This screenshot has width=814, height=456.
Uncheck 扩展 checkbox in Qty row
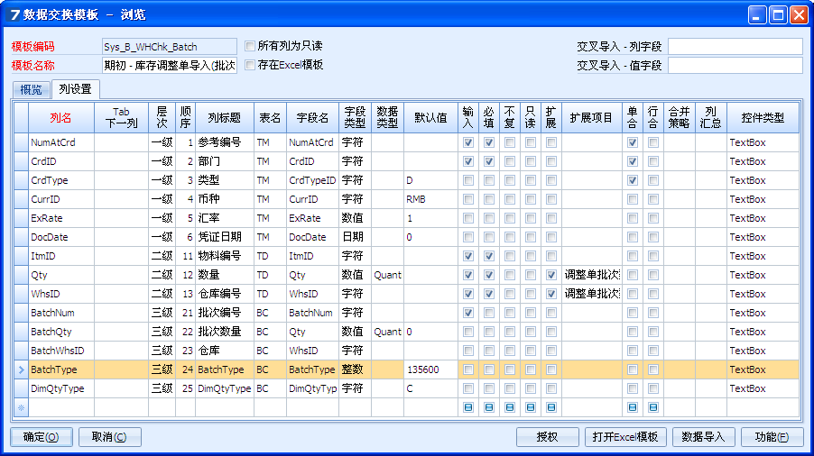click(550, 275)
